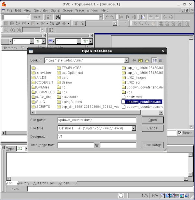Open the x1s time unit dropdown
This screenshot has height=200, width=195.
coord(39,17)
